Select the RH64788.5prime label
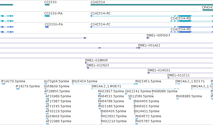This screenshot has height=125, width=213. coord(111,101)
